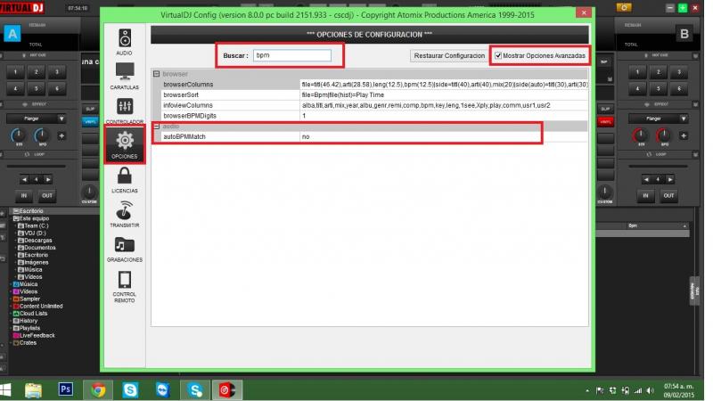Toggle the red VINYL mode on deck B
Viewport: 713px width, 401px height.
[606, 122]
